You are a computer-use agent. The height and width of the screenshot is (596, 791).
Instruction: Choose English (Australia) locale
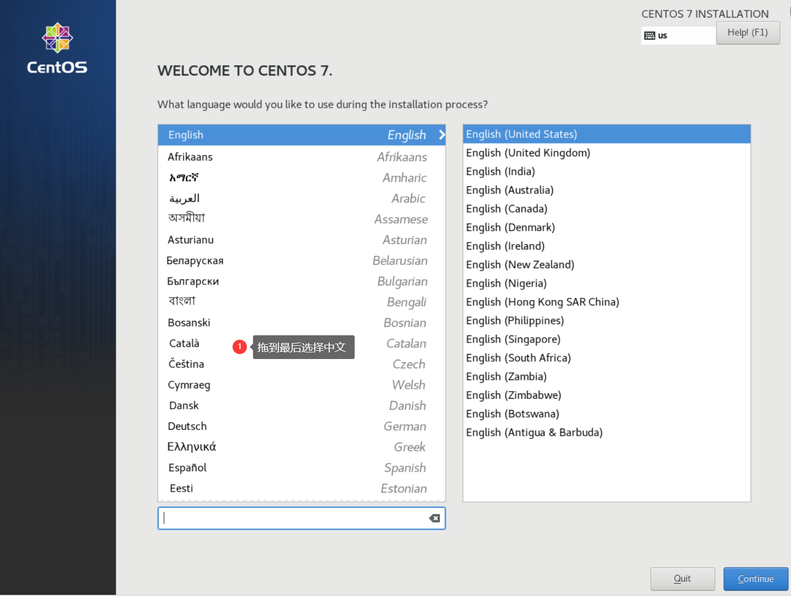[607, 190]
